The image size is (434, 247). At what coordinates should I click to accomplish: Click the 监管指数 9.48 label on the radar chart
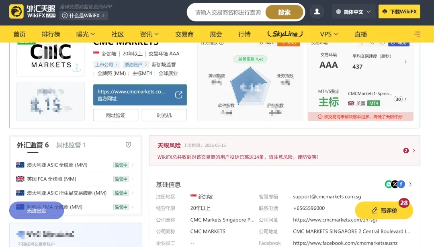tap(250, 59)
